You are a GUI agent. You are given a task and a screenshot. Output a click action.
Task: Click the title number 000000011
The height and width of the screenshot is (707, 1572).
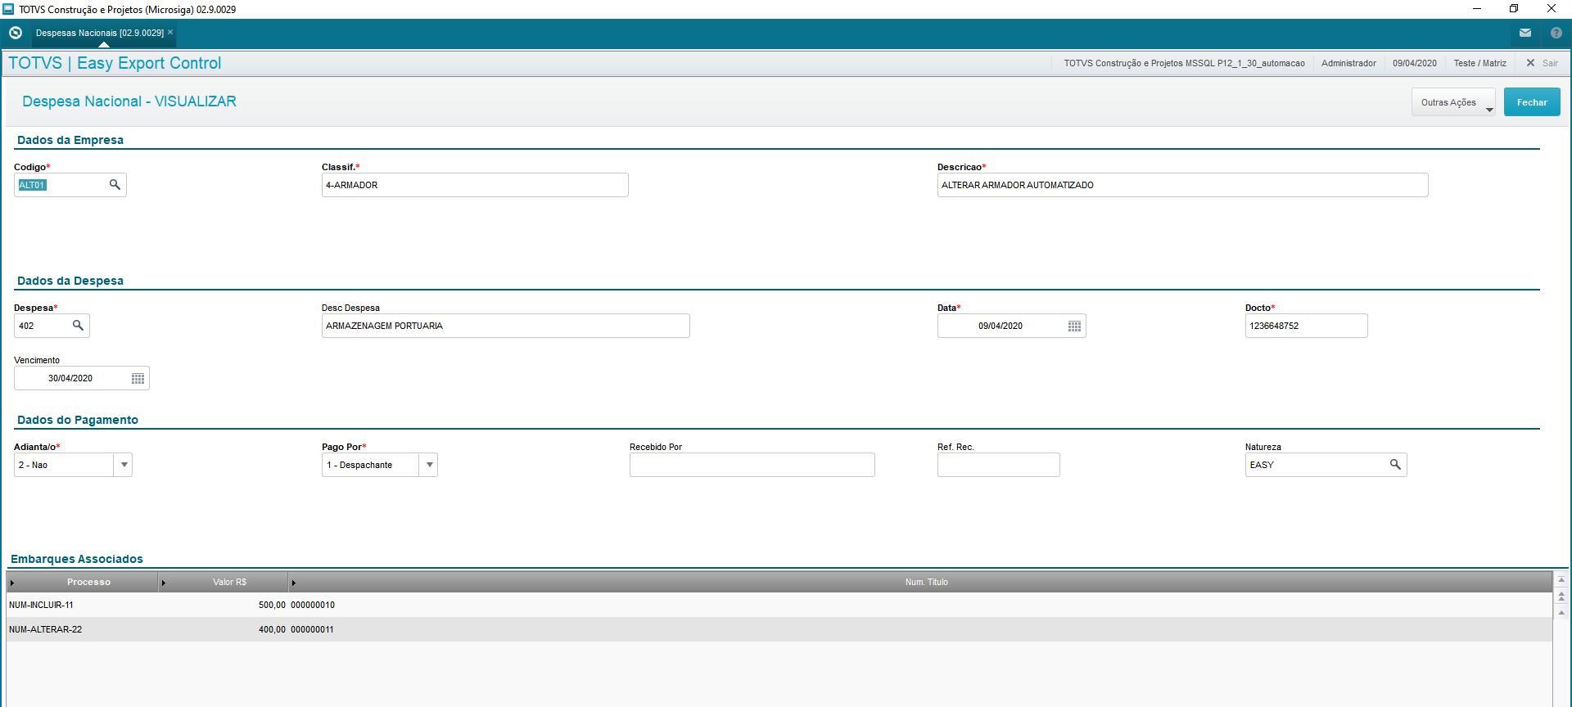(x=313, y=630)
